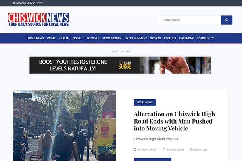Open the Community section
This screenshot has width=242, height=161.
click(x=205, y=38)
